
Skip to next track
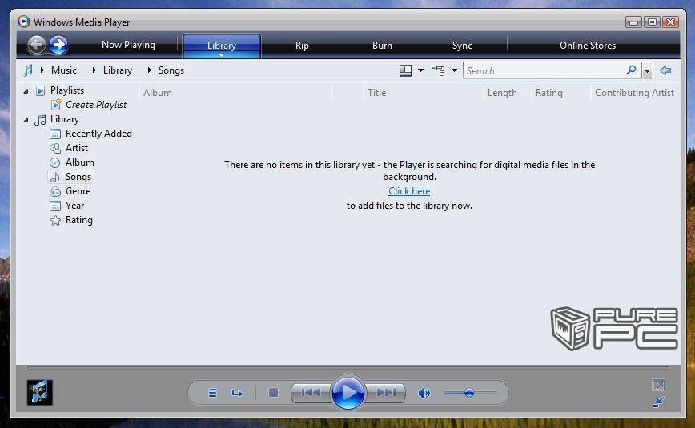(386, 393)
